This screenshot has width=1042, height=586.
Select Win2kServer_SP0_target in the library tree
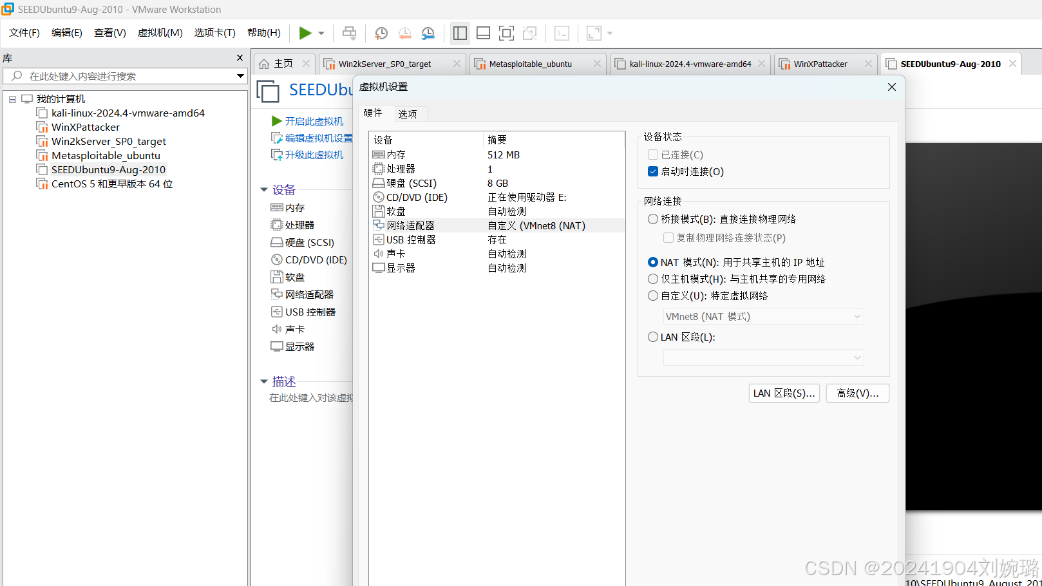pos(109,142)
